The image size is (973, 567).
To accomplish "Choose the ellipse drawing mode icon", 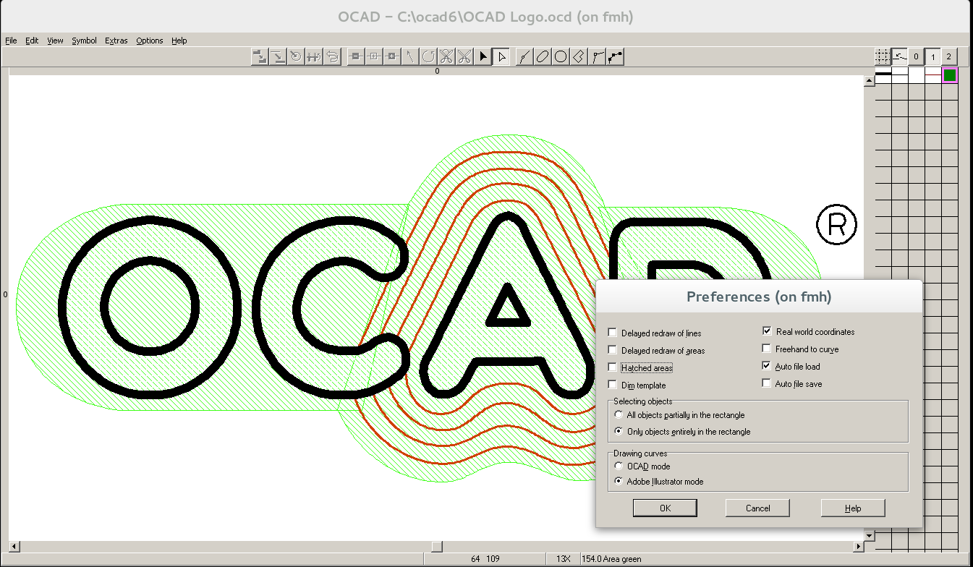I will pyautogui.click(x=543, y=56).
